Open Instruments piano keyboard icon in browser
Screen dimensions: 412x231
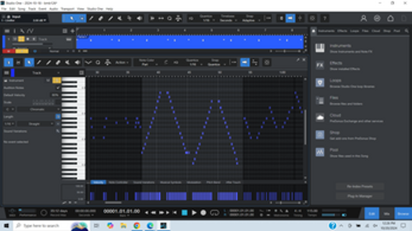point(320,48)
